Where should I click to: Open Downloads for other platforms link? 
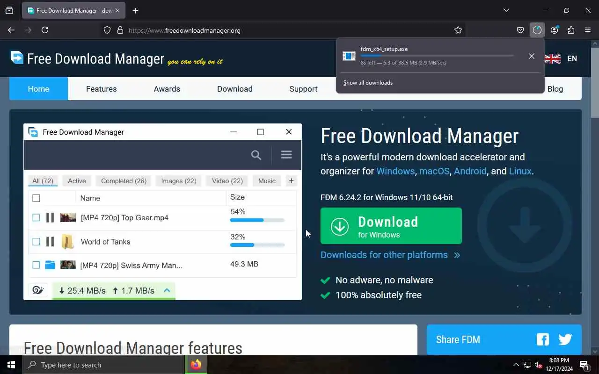tap(390, 255)
